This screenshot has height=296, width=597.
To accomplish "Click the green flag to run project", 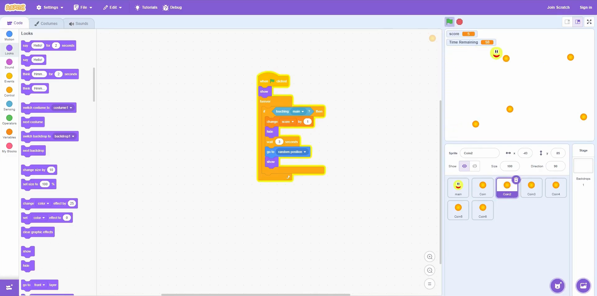I will click(449, 22).
